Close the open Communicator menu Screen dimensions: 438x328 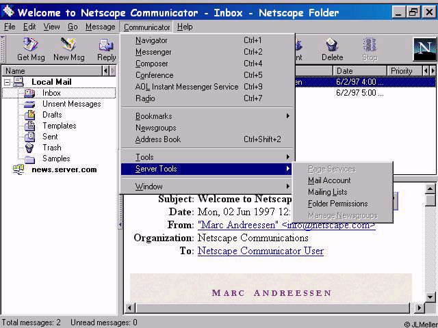(146, 27)
